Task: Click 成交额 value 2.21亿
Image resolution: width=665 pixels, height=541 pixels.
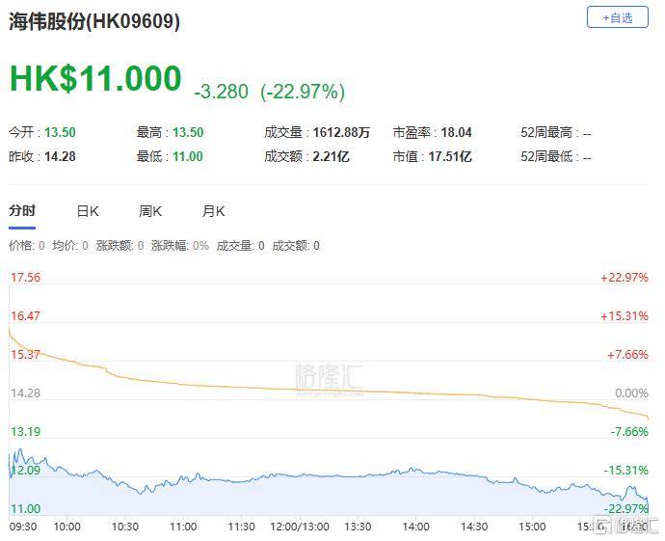Action: pyautogui.click(x=332, y=156)
